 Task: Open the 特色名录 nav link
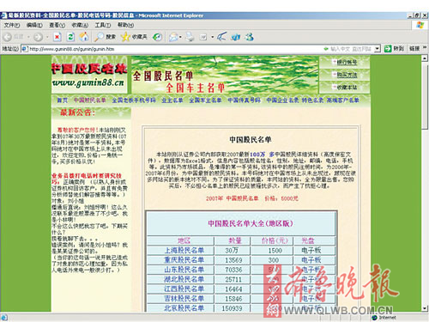coord(312,100)
